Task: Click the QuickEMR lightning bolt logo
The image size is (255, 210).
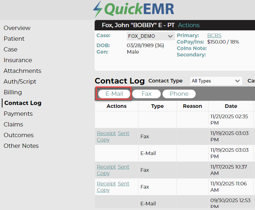Action: [x=97, y=9]
